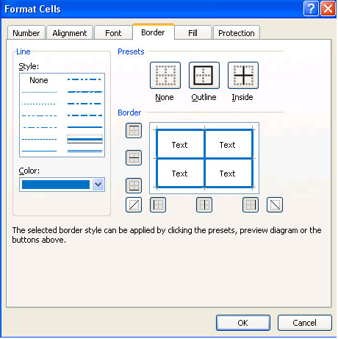Switch to the Fill tab
338x339 pixels.
(x=193, y=33)
